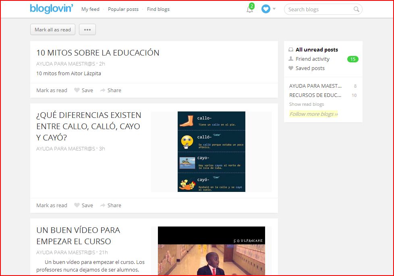
Task: Click the callo and calló image thumbnail
Action: click(x=211, y=151)
